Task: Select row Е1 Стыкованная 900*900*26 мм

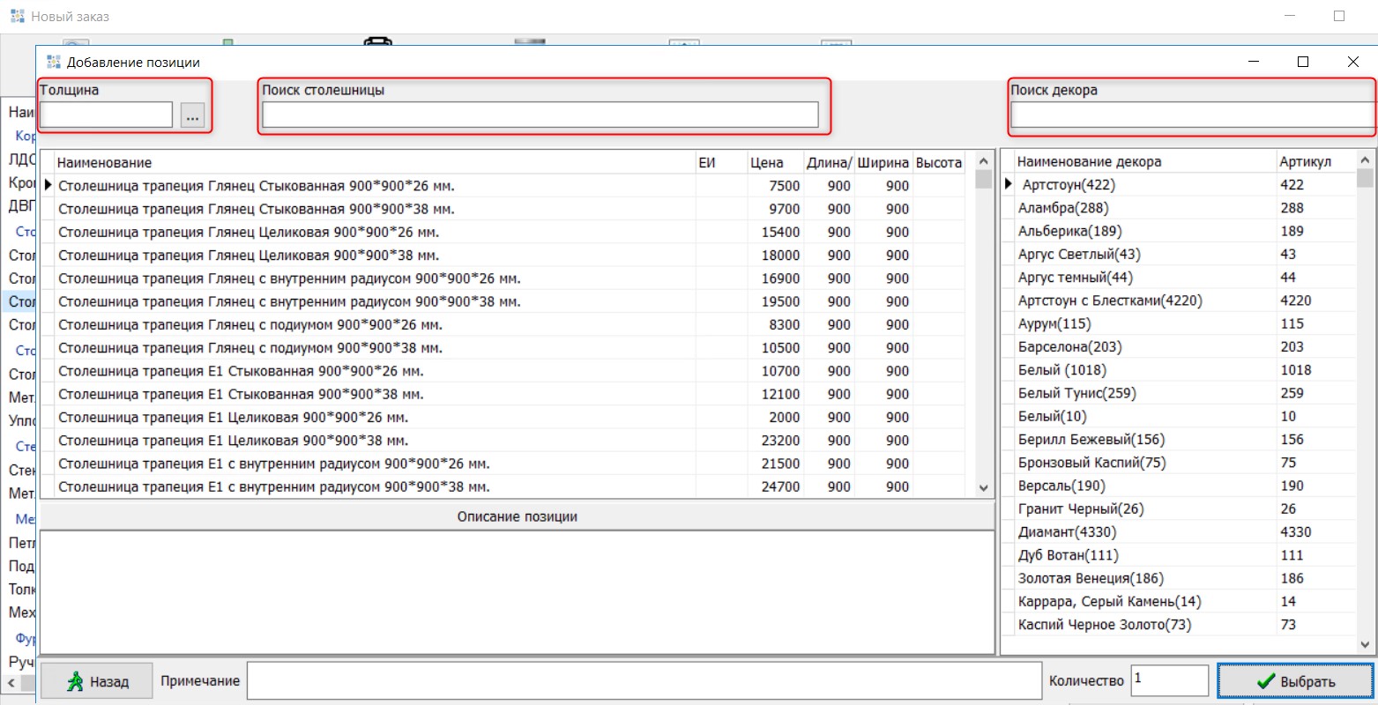Action: click(241, 371)
